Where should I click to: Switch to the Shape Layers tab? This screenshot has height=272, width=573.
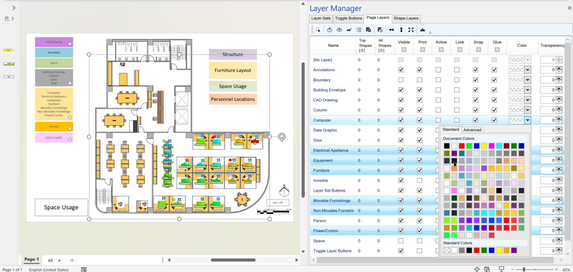click(406, 18)
